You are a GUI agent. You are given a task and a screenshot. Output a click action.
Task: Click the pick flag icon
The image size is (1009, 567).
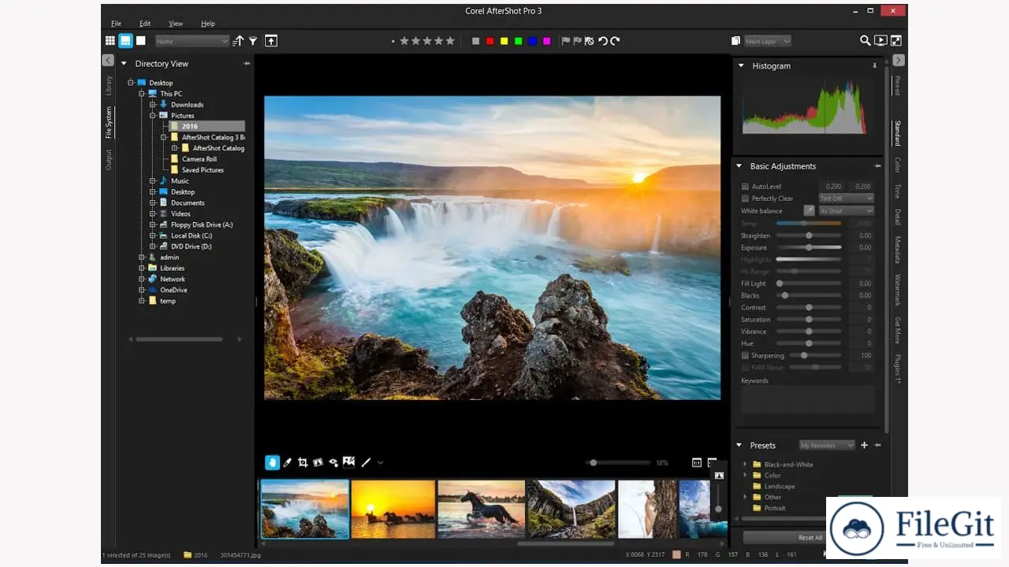tap(565, 41)
